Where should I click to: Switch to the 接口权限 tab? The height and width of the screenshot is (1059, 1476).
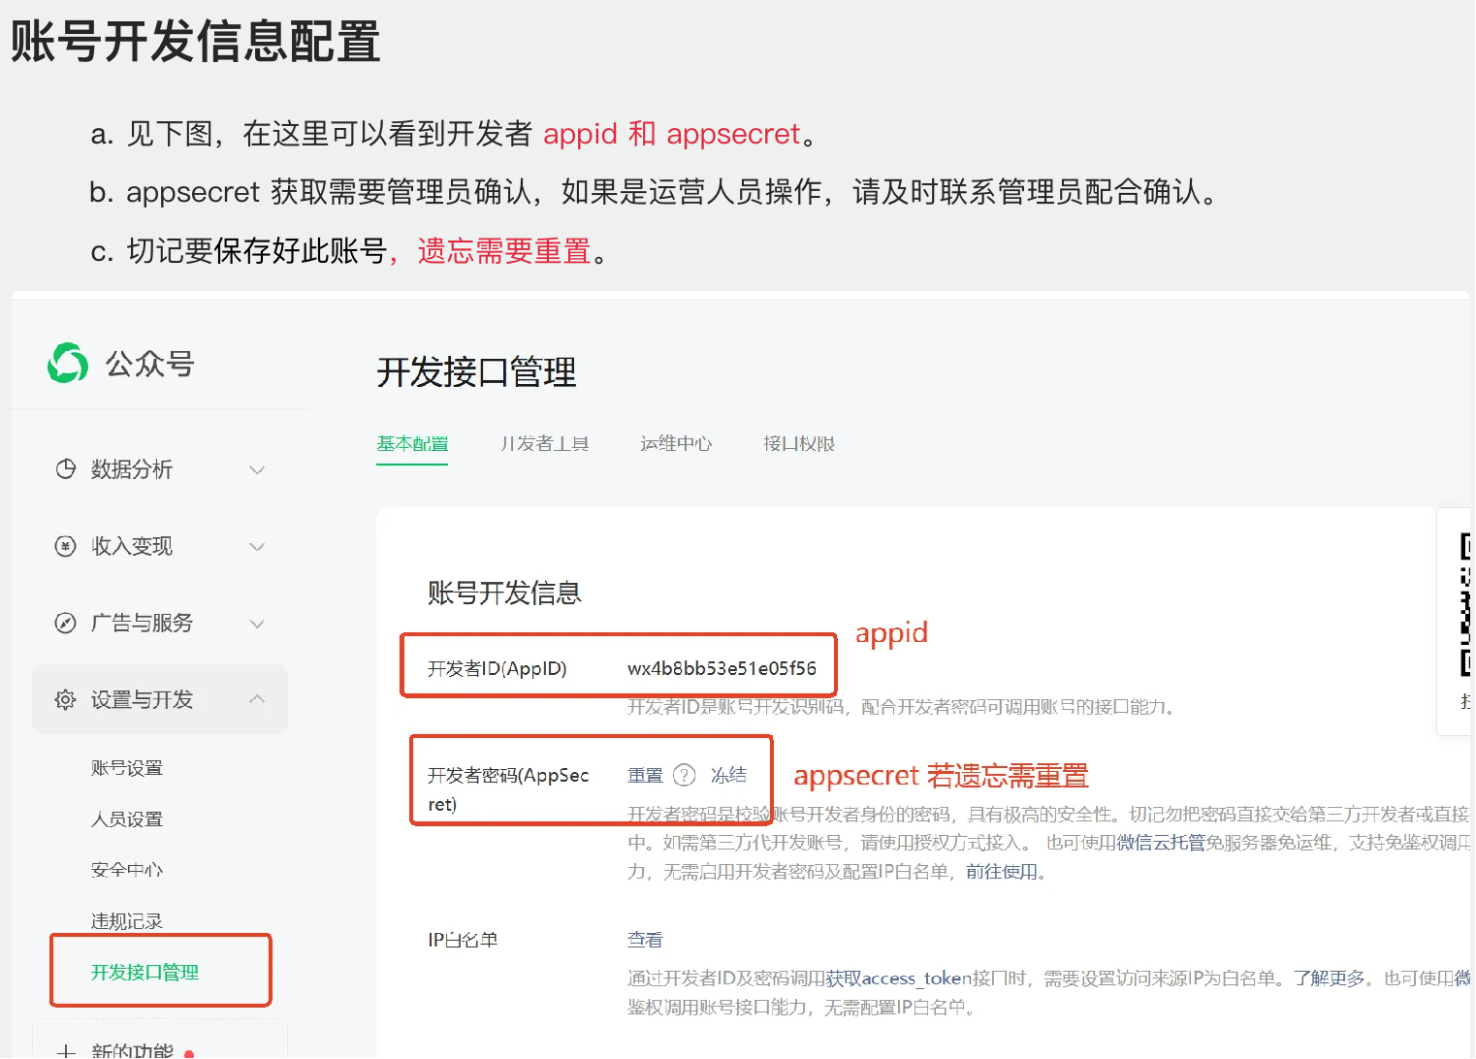tap(798, 444)
